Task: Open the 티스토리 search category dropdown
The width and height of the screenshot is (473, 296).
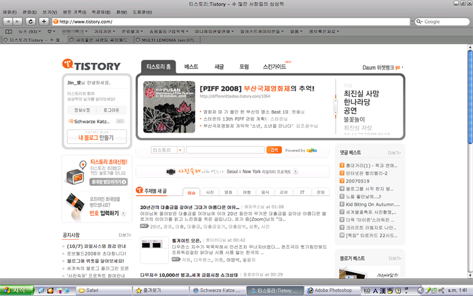Action: (x=168, y=150)
